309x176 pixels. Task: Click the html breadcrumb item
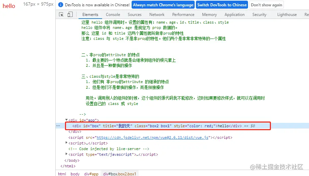point(62,174)
